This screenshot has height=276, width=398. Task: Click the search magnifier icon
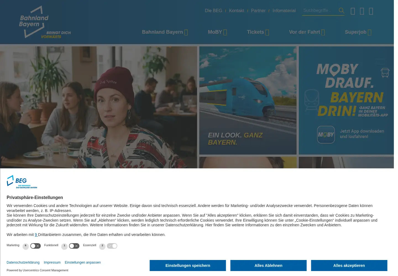(341, 10)
